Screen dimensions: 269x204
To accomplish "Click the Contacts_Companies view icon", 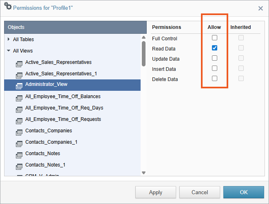I will pos(19,132).
